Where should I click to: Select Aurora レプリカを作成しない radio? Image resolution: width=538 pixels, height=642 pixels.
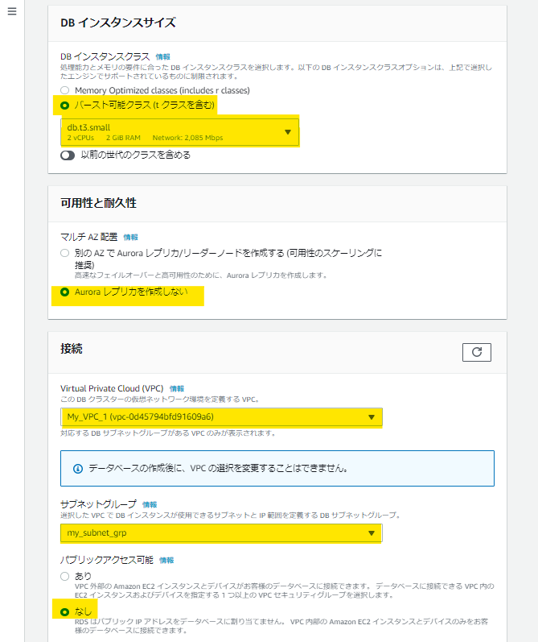click(64, 292)
